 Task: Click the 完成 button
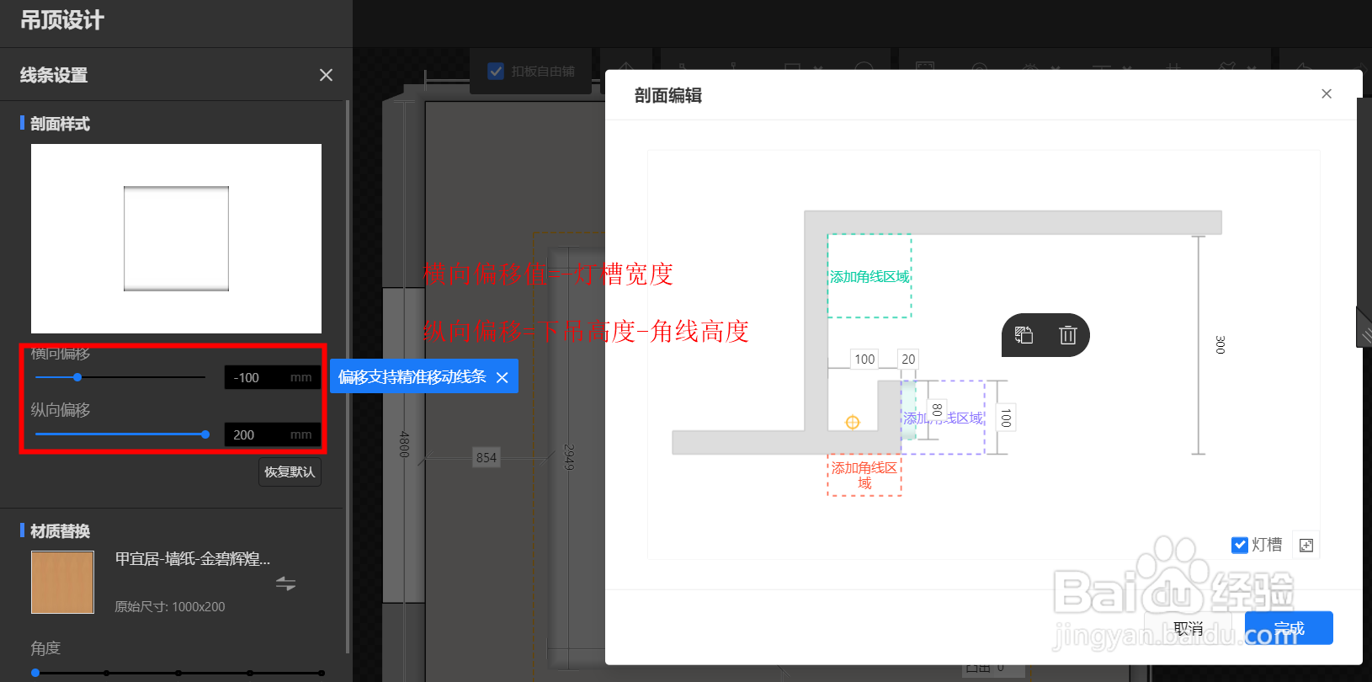coord(1289,628)
